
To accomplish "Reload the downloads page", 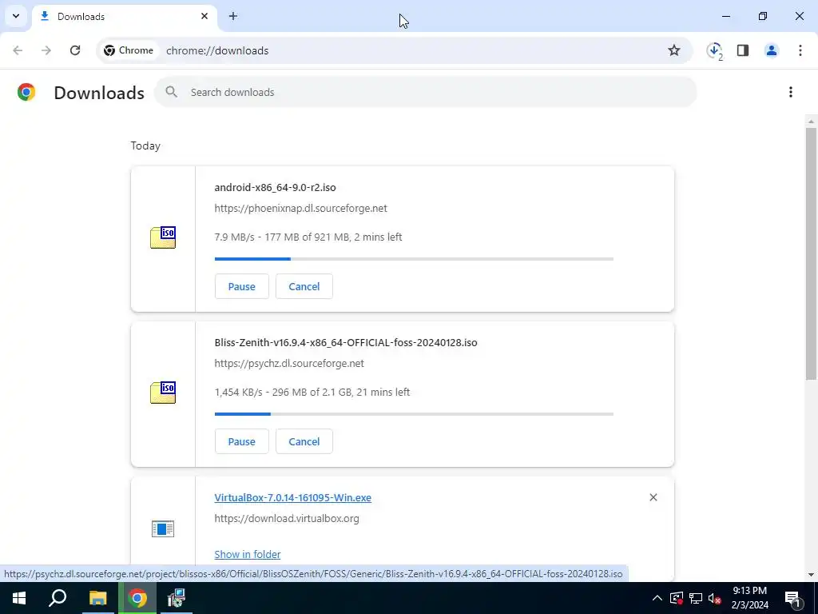I will pos(75,50).
